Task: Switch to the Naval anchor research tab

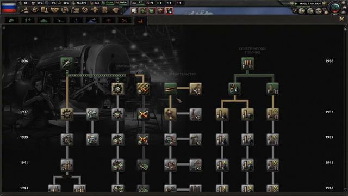Action: (x=76, y=21)
